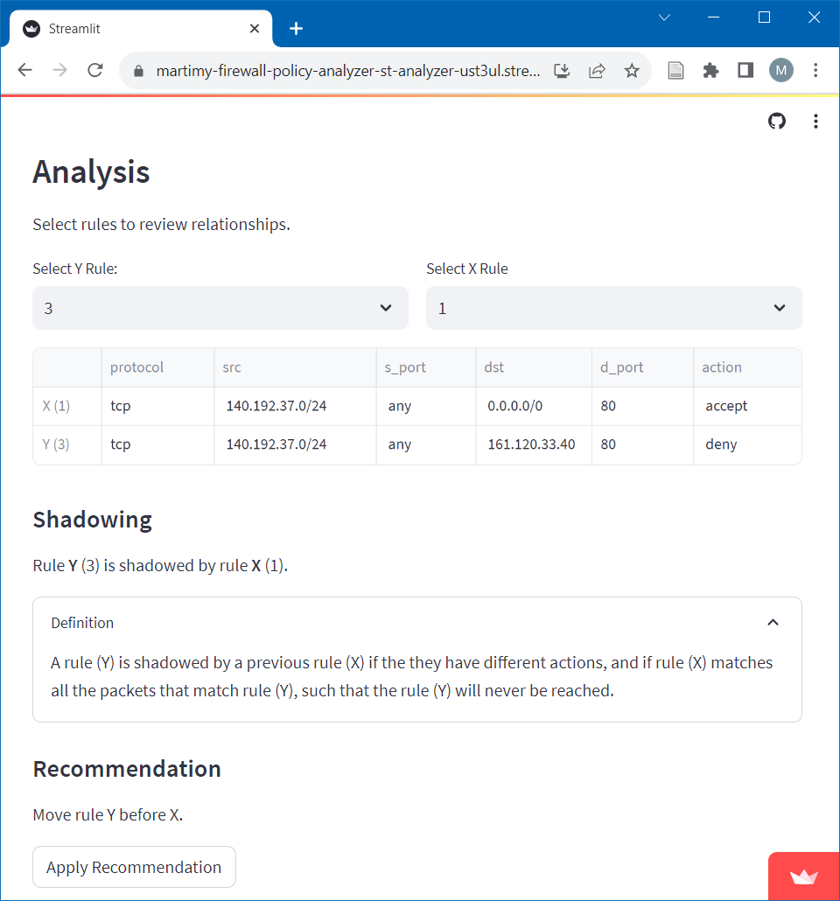Click the install app icon in address bar
The height and width of the screenshot is (901, 840).
562,71
